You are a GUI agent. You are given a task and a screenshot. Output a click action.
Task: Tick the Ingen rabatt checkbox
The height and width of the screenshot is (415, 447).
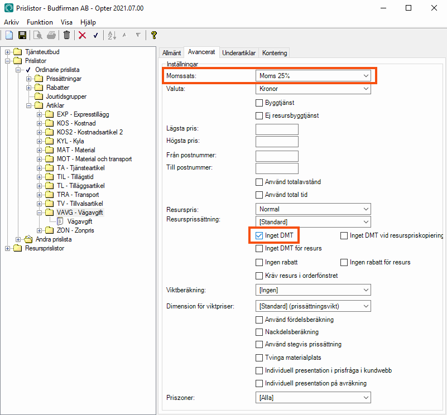point(259,263)
